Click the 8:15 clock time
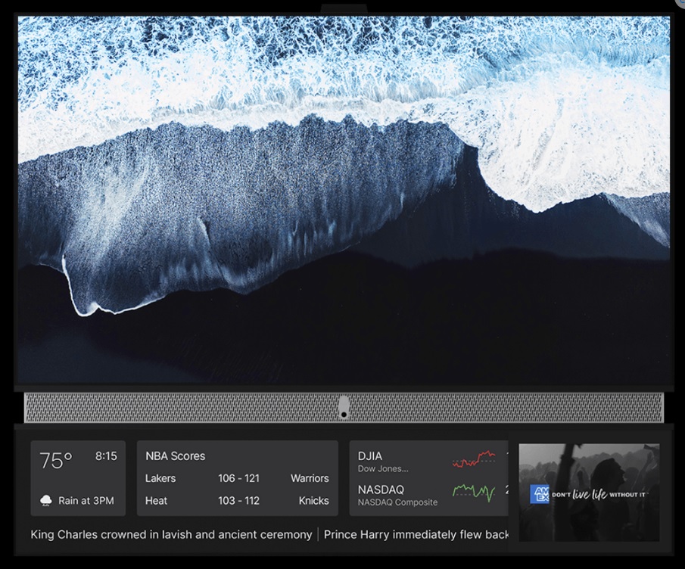Screen dimensions: 685x569 coord(106,456)
